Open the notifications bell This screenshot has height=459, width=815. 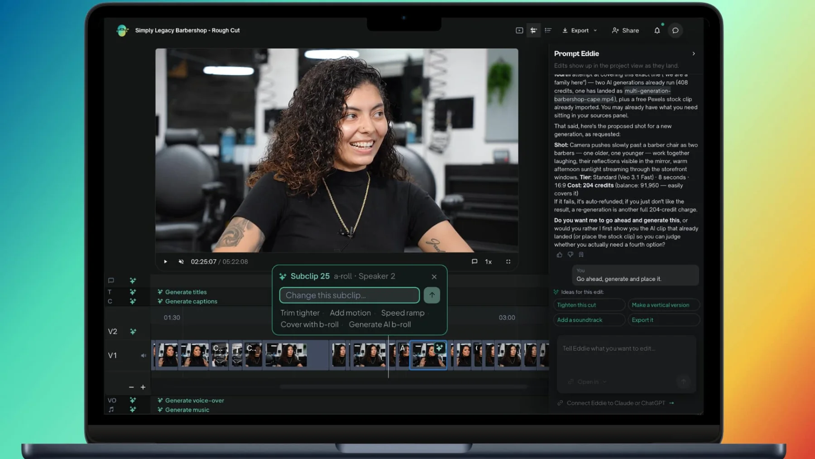click(657, 30)
